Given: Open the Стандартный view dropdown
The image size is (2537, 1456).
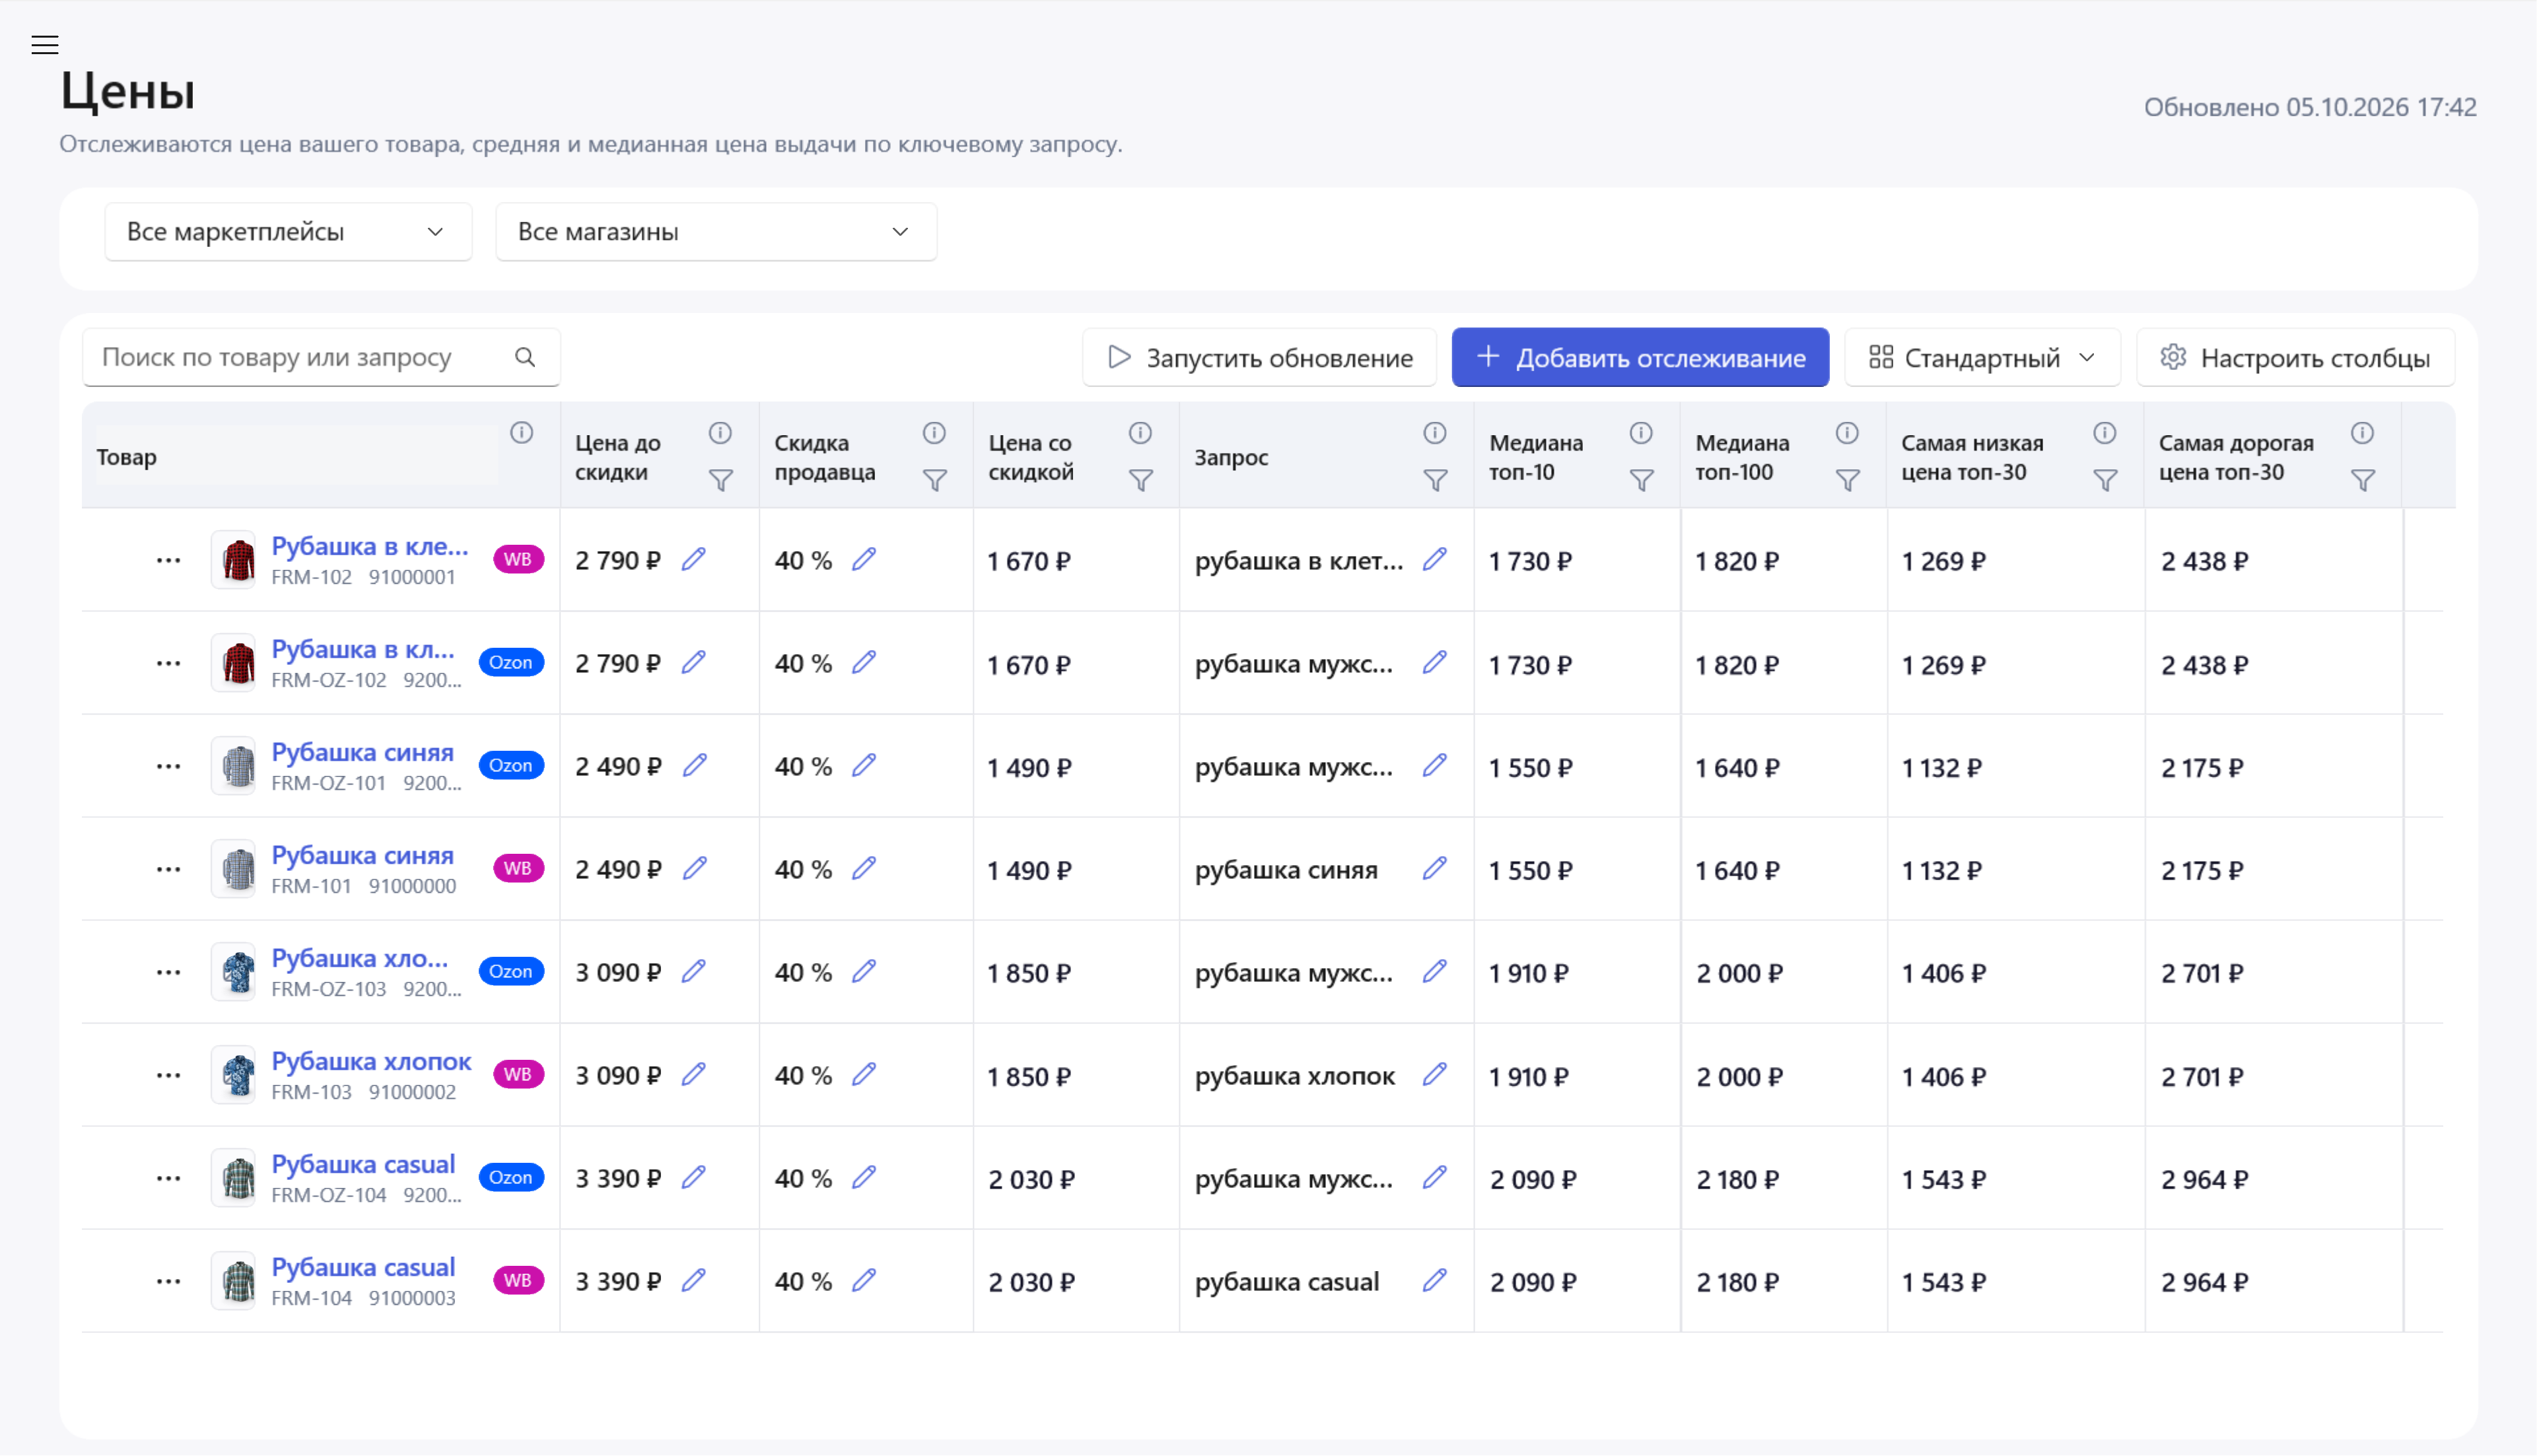Looking at the screenshot, I should click(x=1982, y=357).
